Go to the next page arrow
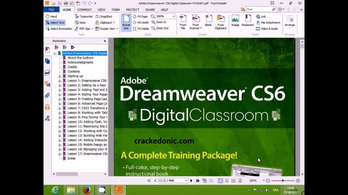348x195 pixels. pos(191,181)
